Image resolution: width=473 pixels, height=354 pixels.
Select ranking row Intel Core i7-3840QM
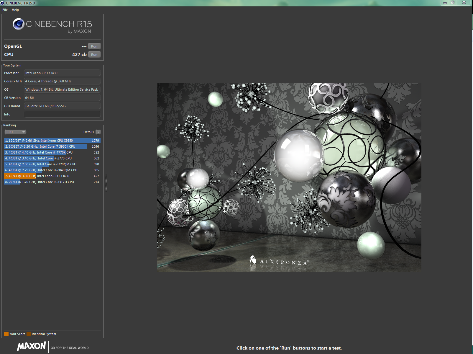(52, 170)
